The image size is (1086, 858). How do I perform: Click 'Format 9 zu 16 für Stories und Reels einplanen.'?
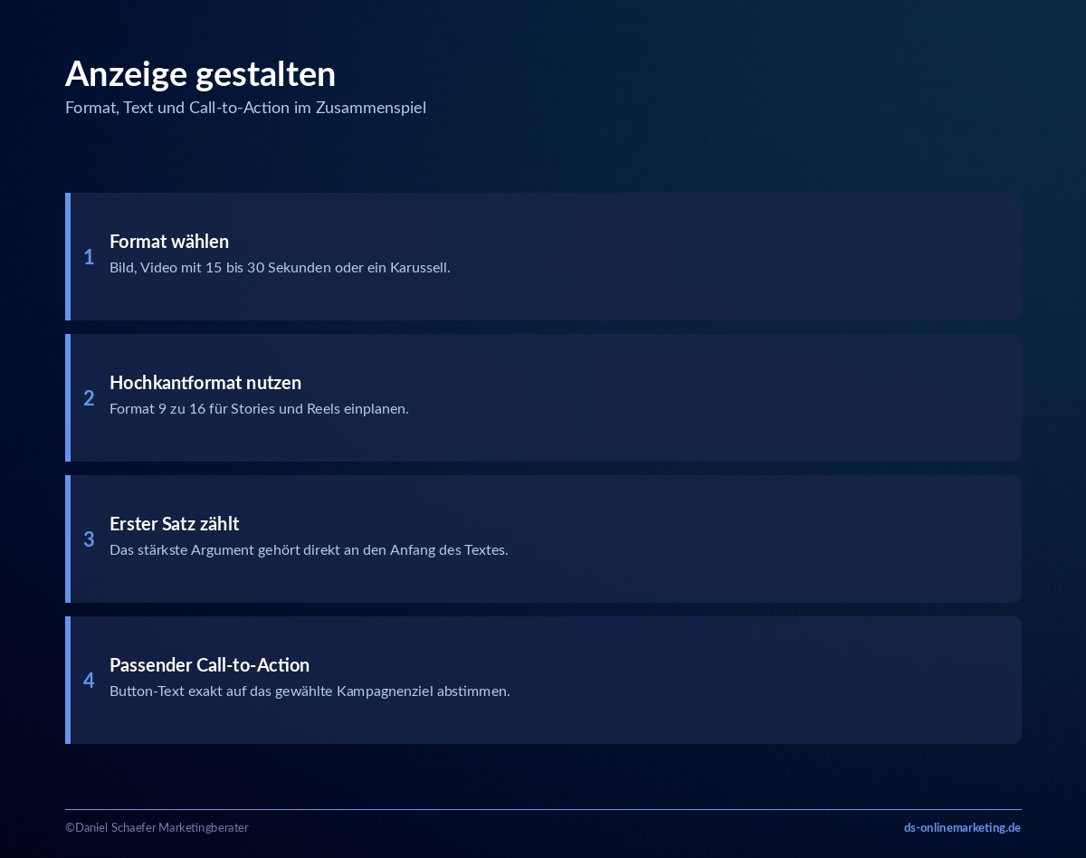pyautogui.click(x=259, y=409)
